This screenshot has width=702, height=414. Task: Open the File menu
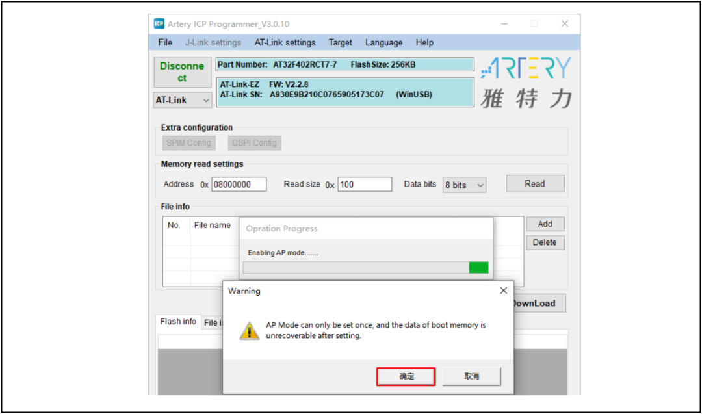pyautogui.click(x=164, y=42)
